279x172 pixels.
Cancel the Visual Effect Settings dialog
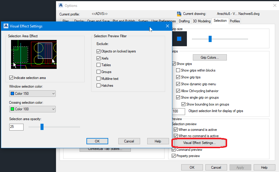(x=129, y=141)
